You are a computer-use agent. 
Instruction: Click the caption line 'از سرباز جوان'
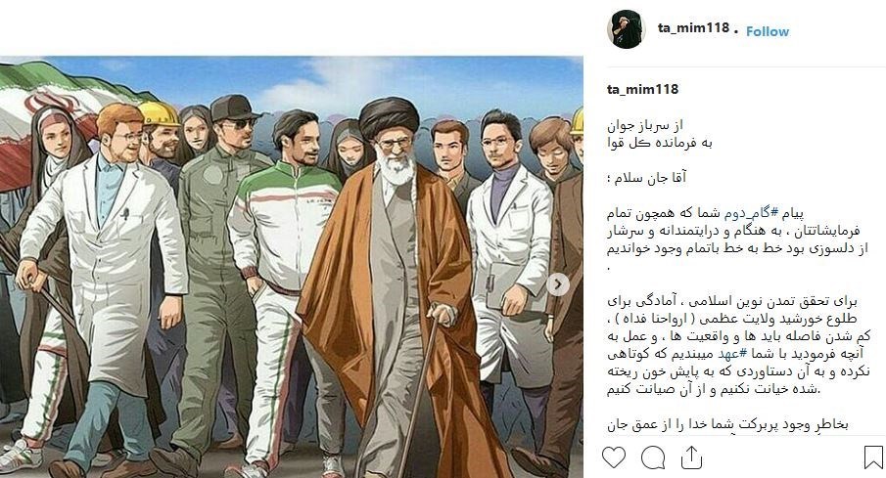tap(645, 125)
